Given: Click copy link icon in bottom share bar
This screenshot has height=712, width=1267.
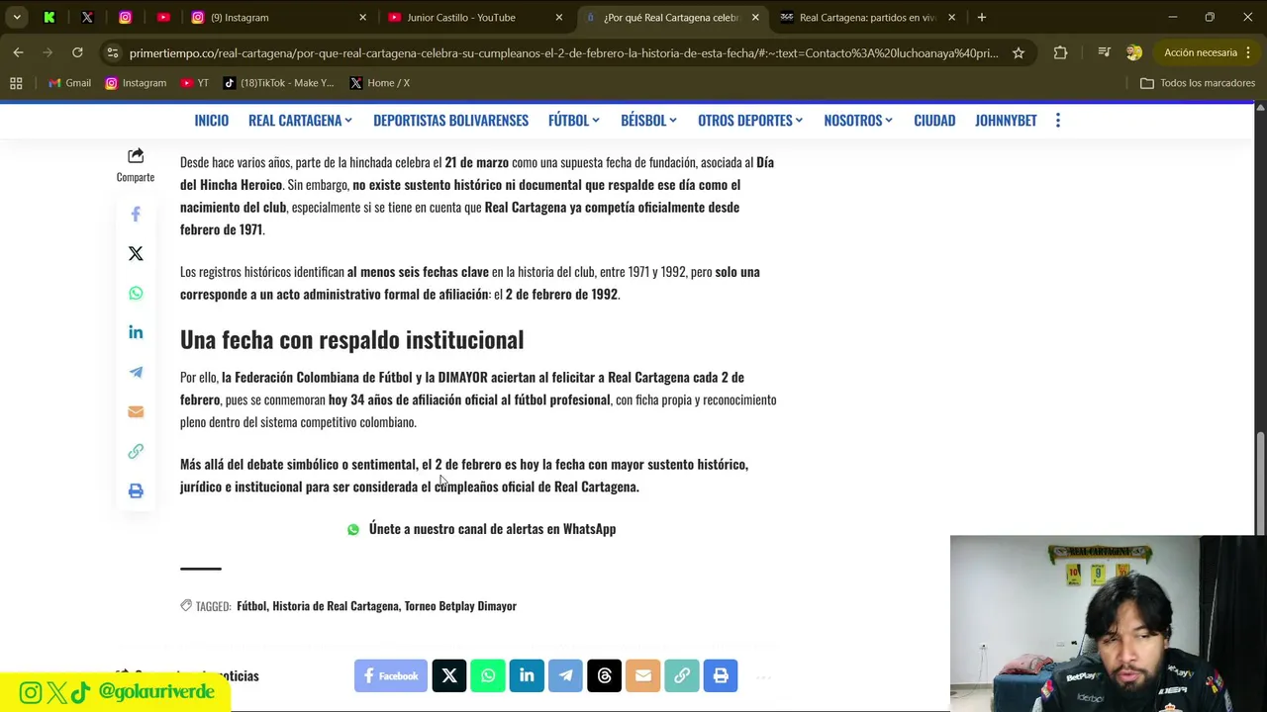Looking at the screenshot, I should [x=681, y=675].
